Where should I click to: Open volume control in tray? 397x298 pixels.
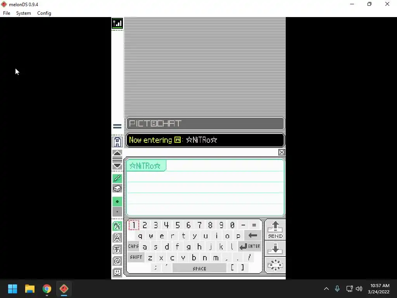359,289
